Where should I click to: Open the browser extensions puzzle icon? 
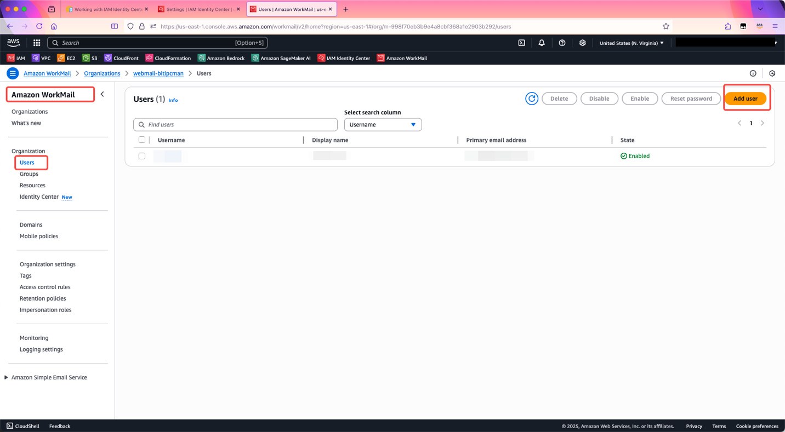[728, 26]
